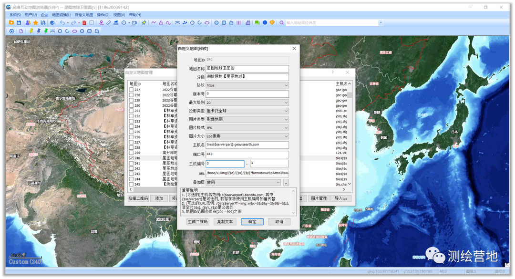The image size is (515, 279).
Task: Click the green pushpin in second toolbar
Action: [46, 31]
